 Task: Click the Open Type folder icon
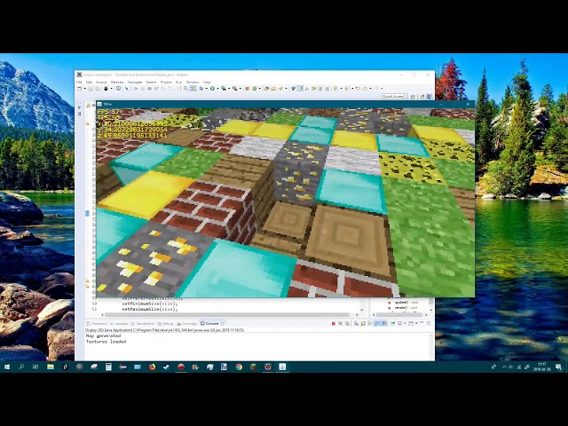(x=266, y=89)
